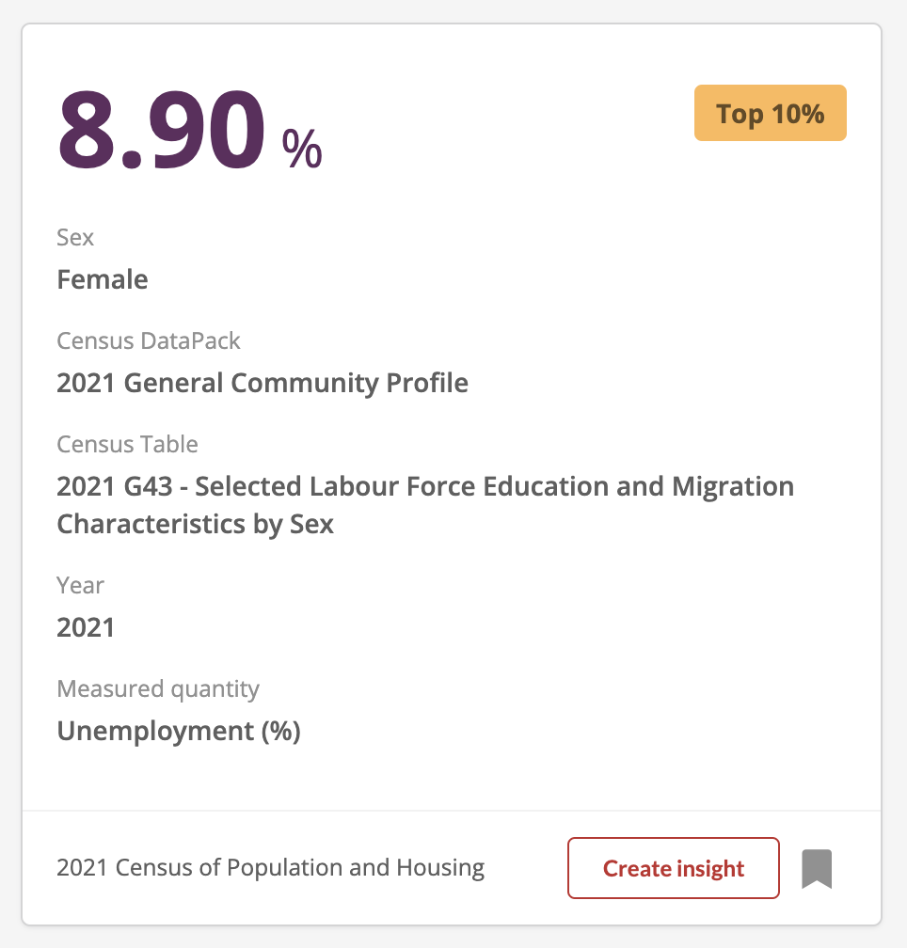Click the Census Table label

pos(128,444)
